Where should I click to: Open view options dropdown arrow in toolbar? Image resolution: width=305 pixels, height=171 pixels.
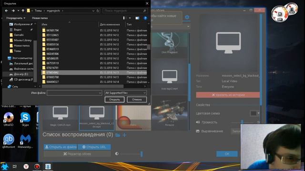click(x=130, y=18)
